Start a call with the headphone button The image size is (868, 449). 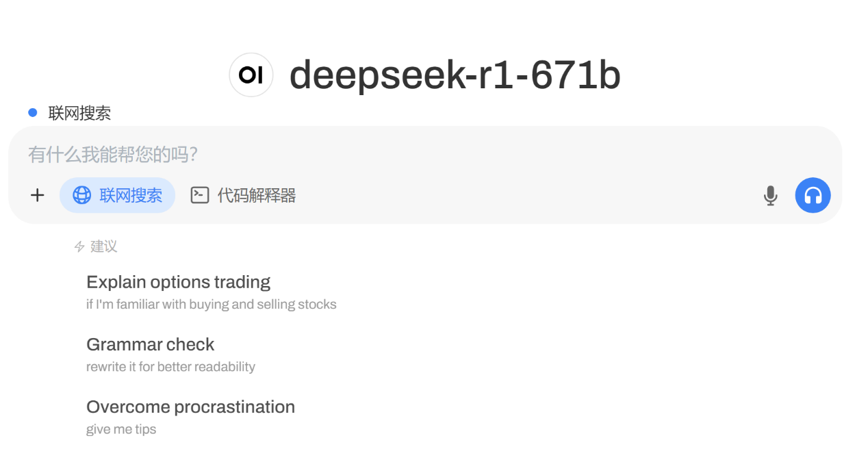click(813, 196)
